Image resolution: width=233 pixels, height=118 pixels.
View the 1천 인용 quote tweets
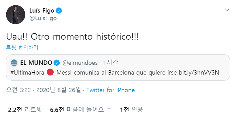[131, 110]
